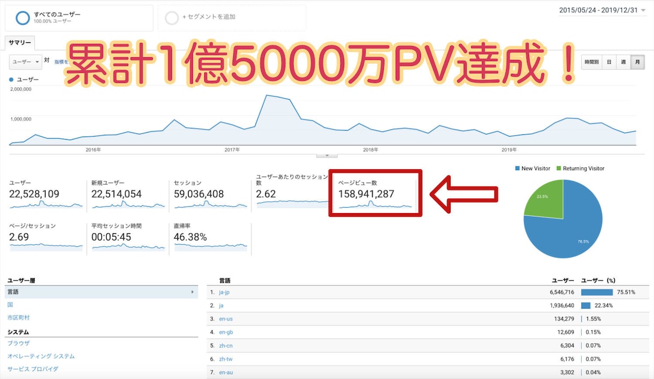Click the blue New Visitor legend swatch
Image resolution: width=654 pixels, height=379 pixels.
(517, 168)
